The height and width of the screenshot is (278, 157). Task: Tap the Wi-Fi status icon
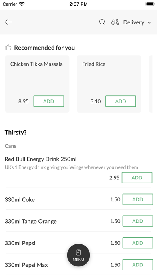coord(22,4)
